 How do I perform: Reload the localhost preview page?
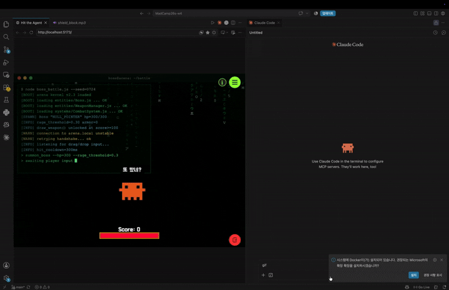(31, 32)
